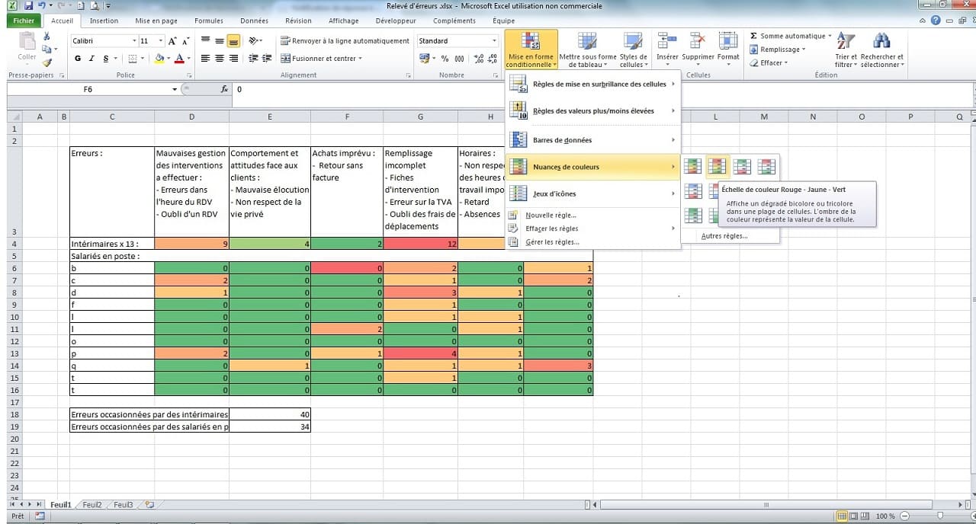Open the Name Box dropdown arrow
The height and width of the screenshot is (524, 976).
175,89
